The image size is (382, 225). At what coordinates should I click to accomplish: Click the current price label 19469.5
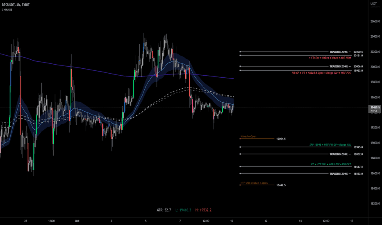375,107
